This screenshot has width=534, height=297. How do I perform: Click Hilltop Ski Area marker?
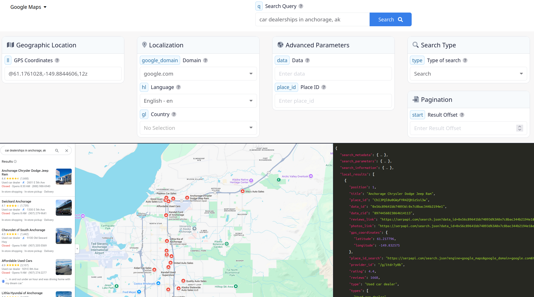click(x=236, y=286)
